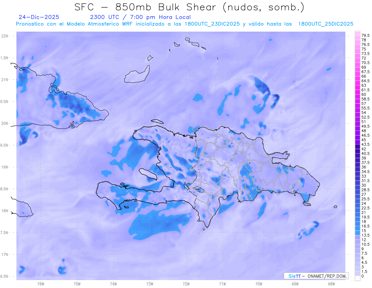The height and width of the screenshot is (288, 372).
Task: Click the '74W' longitude label
Action: point(113,284)
